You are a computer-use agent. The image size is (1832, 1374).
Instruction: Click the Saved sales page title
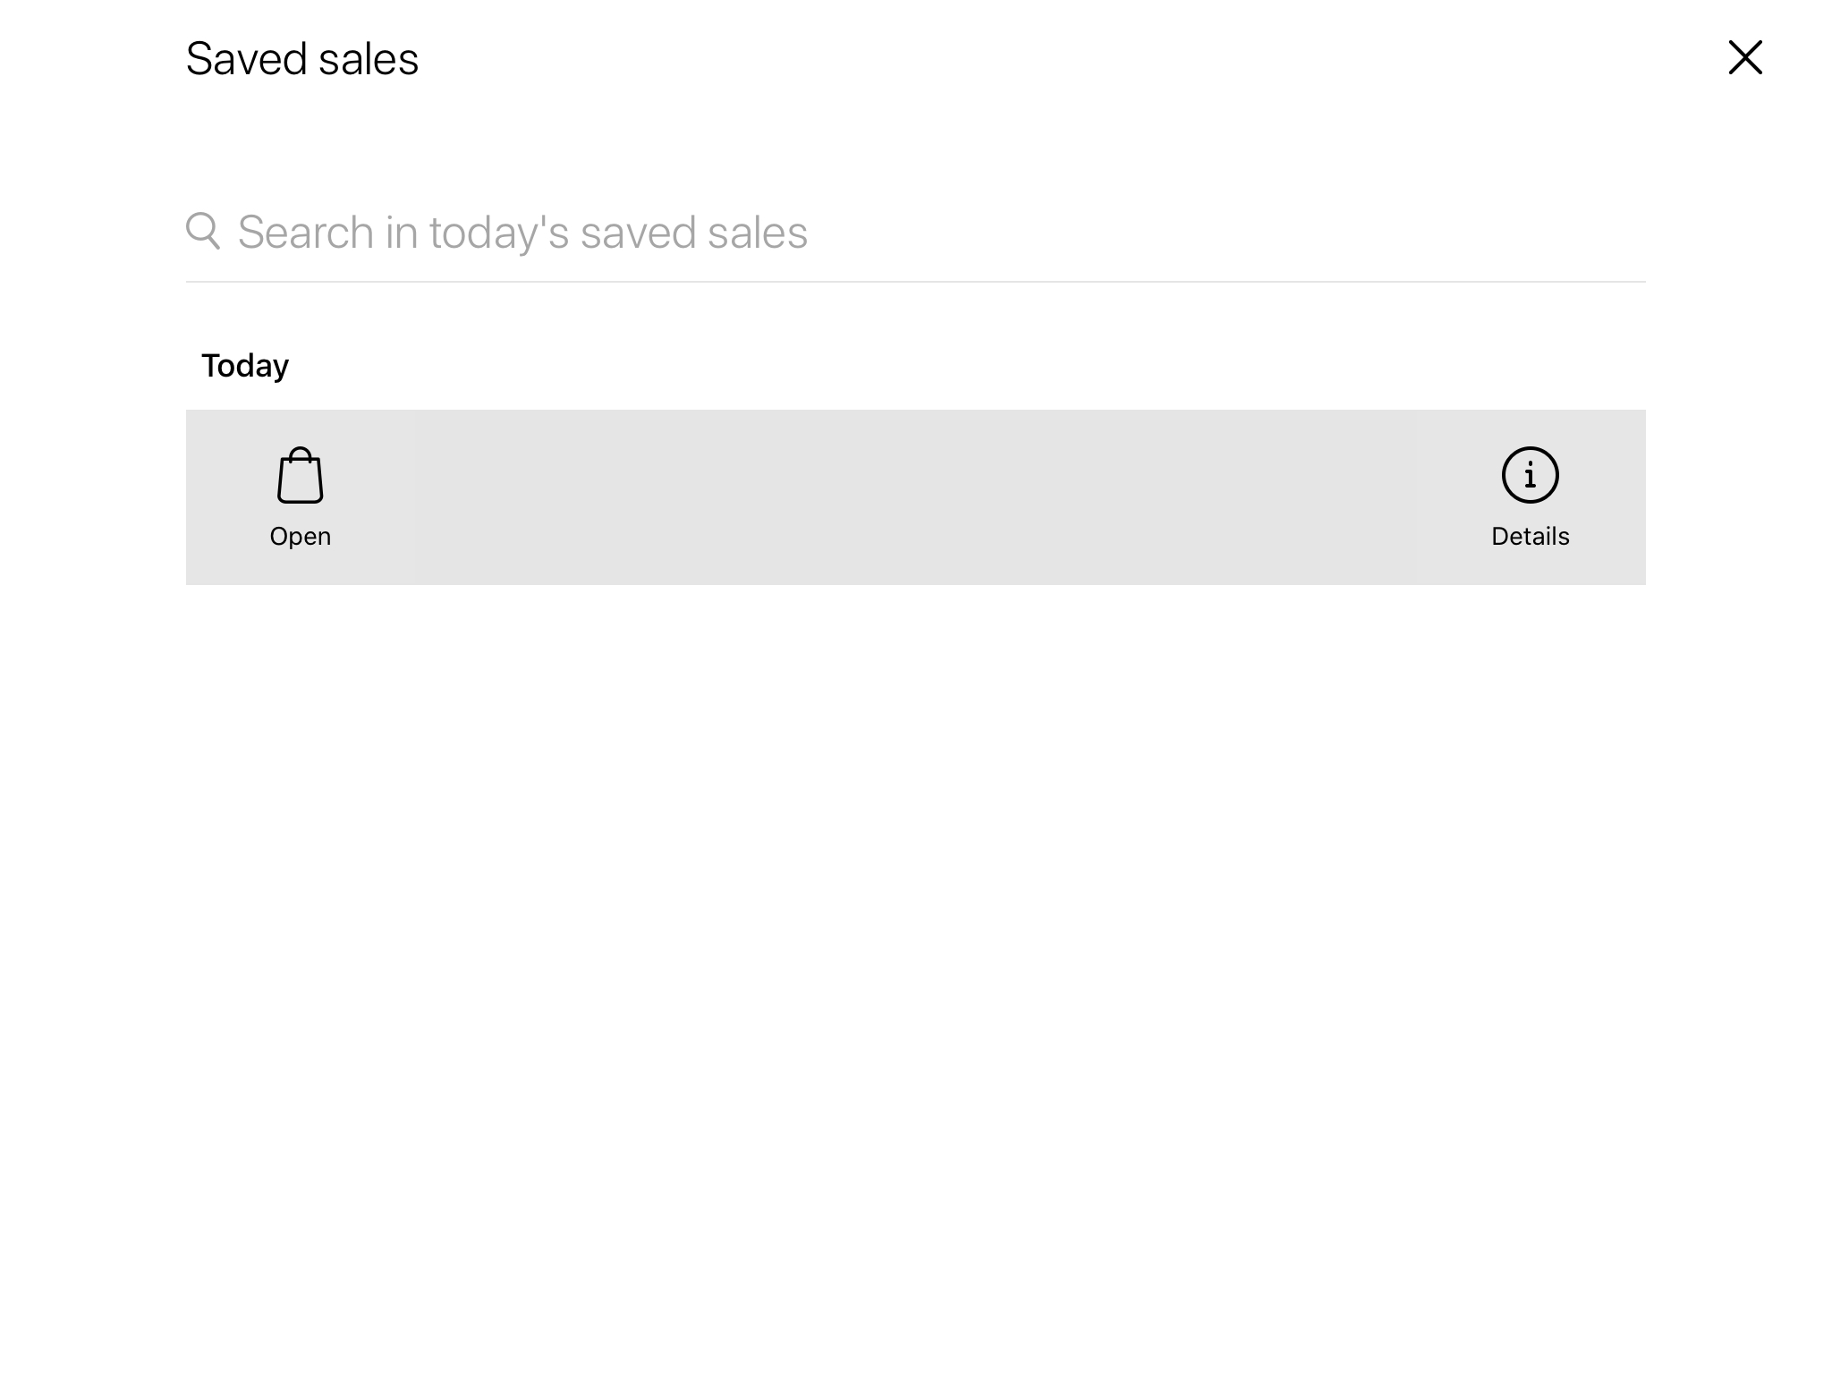point(302,59)
